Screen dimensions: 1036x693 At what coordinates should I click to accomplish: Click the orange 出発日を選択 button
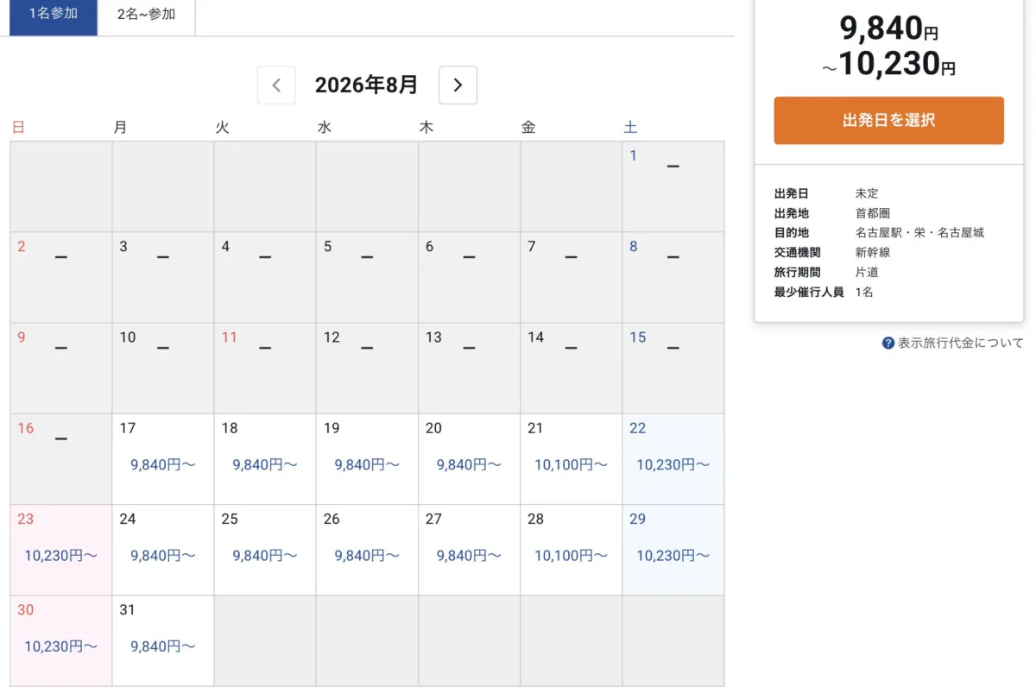pyautogui.click(x=888, y=120)
